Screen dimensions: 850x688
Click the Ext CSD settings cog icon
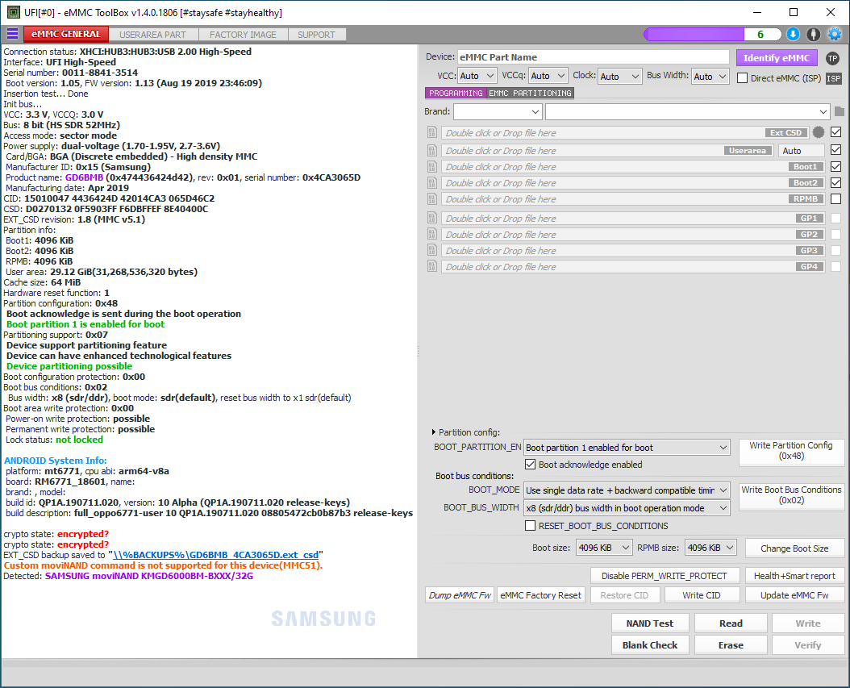tap(819, 132)
